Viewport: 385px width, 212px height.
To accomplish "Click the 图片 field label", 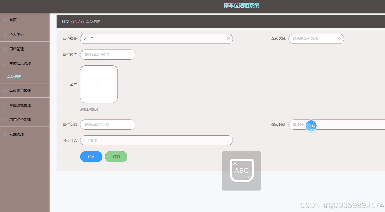I will [73, 84].
